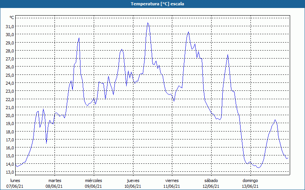This screenshot has width=305, height=190.
Task: Click the date 13/06/21
Action: pyautogui.click(x=250, y=186)
